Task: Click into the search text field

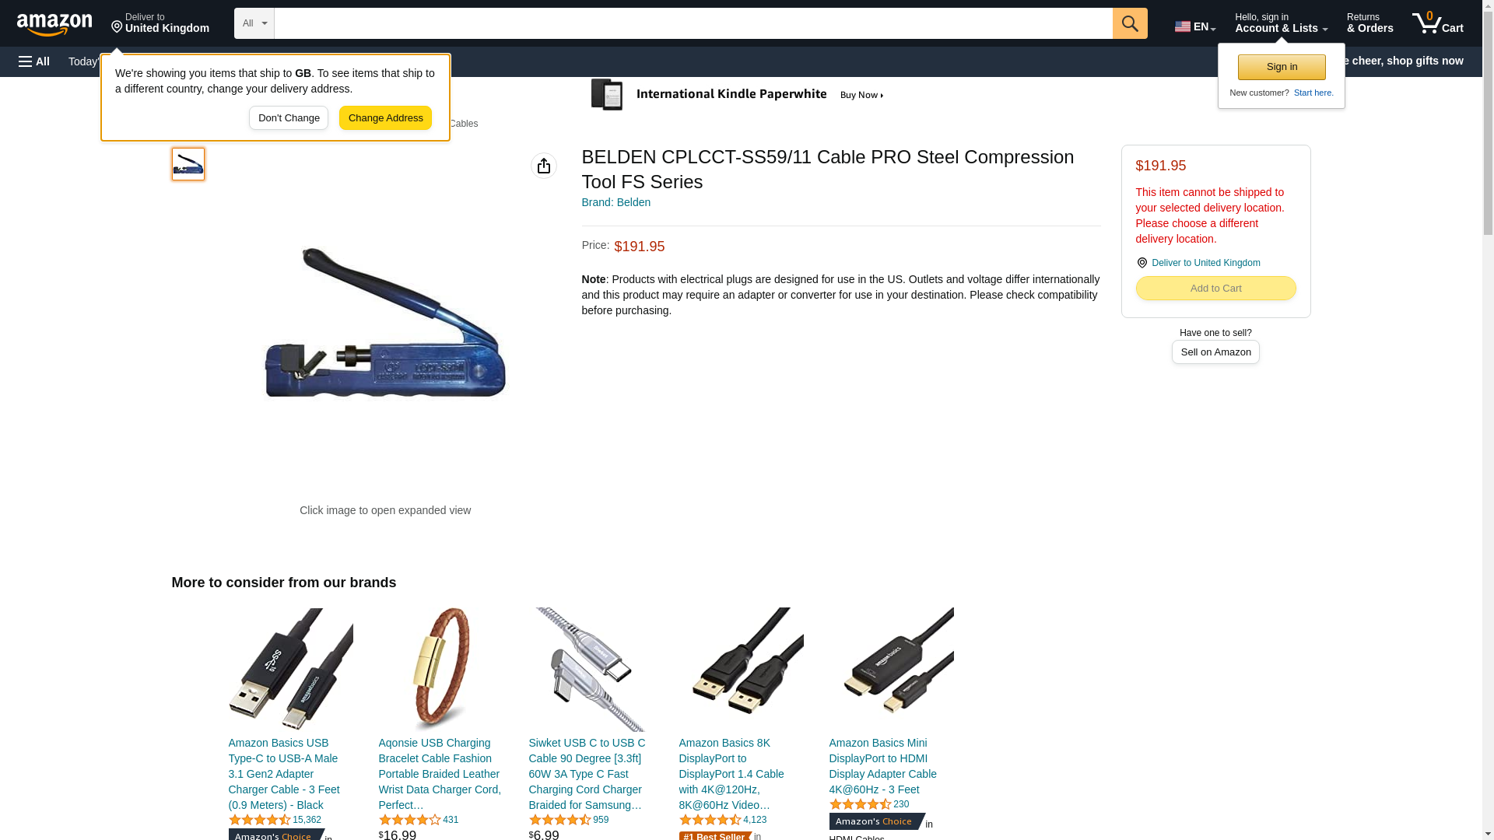Action: click(x=693, y=23)
